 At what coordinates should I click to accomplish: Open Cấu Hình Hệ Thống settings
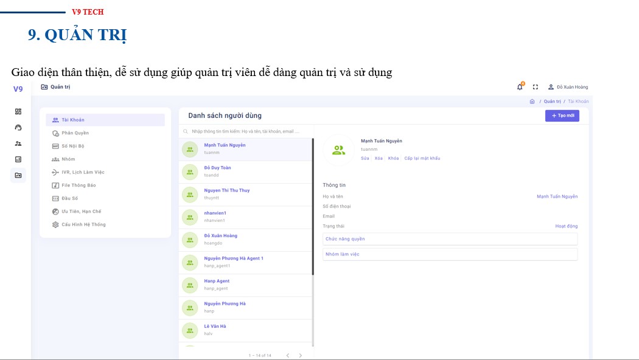83,224
